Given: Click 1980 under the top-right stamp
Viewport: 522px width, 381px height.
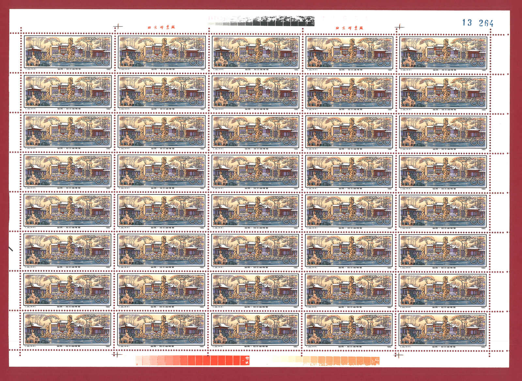Looking at the screenshot, I should click(484, 70).
